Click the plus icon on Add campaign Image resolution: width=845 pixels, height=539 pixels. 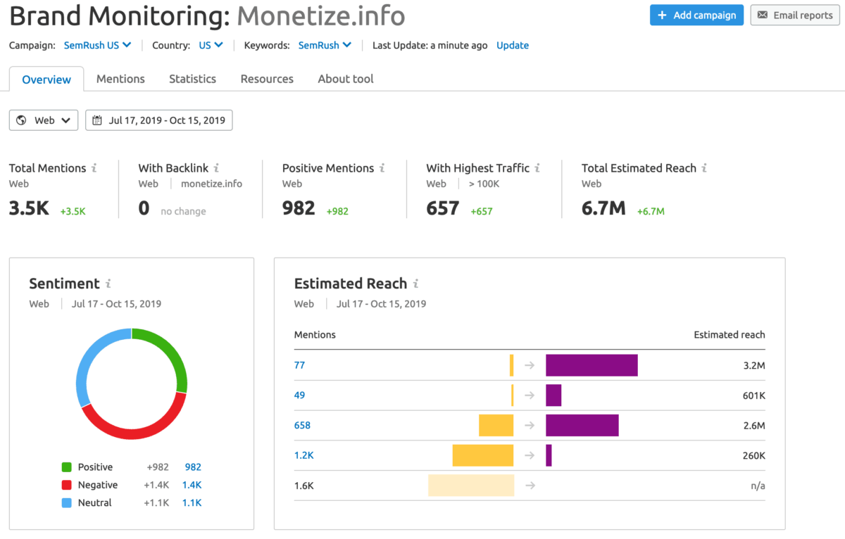tap(662, 15)
